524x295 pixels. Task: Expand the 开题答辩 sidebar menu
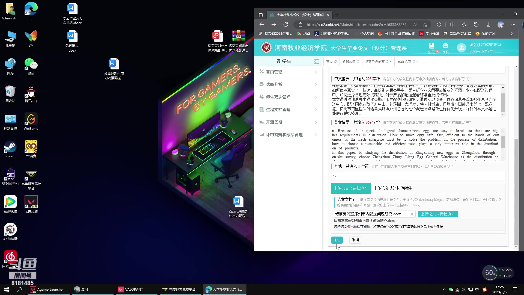click(x=288, y=122)
